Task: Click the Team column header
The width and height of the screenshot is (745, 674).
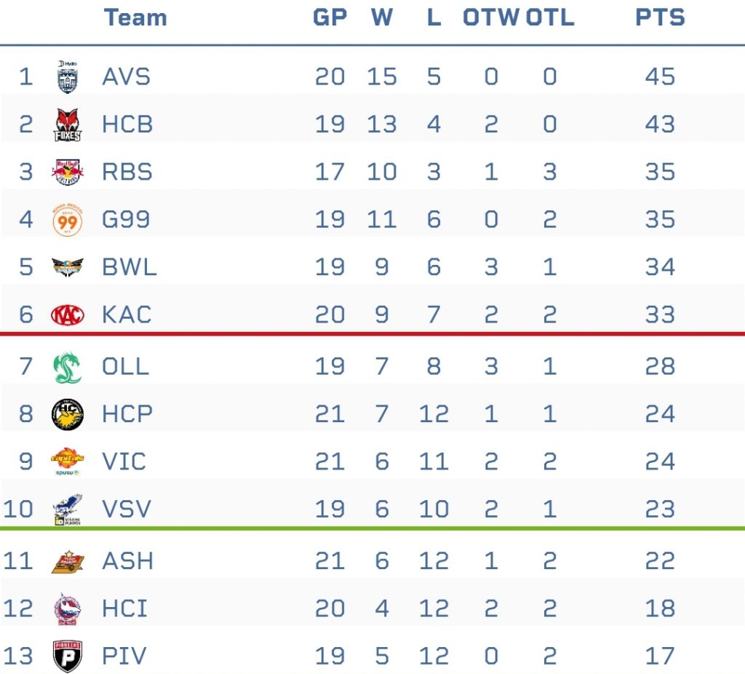Action: 135,17
